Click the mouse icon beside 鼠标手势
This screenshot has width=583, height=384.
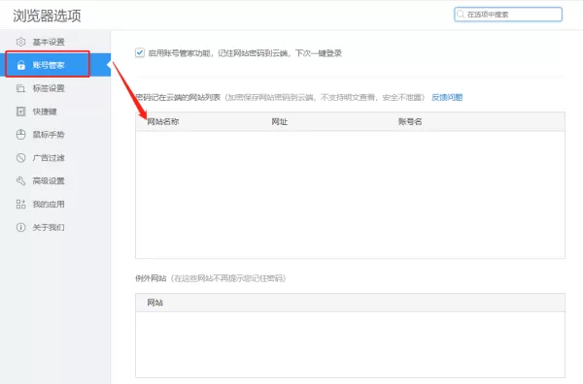pyautogui.click(x=20, y=135)
